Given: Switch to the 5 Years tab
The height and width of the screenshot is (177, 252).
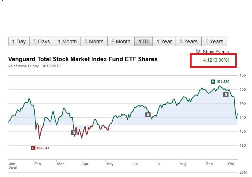Looking at the screenshot, I should pos(214,41).
